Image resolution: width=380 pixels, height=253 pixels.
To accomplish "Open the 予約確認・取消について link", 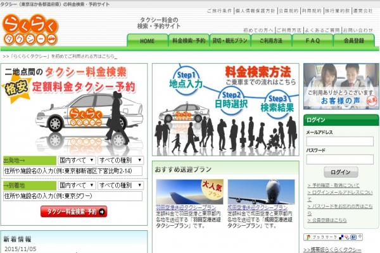I will click(333, 185).
